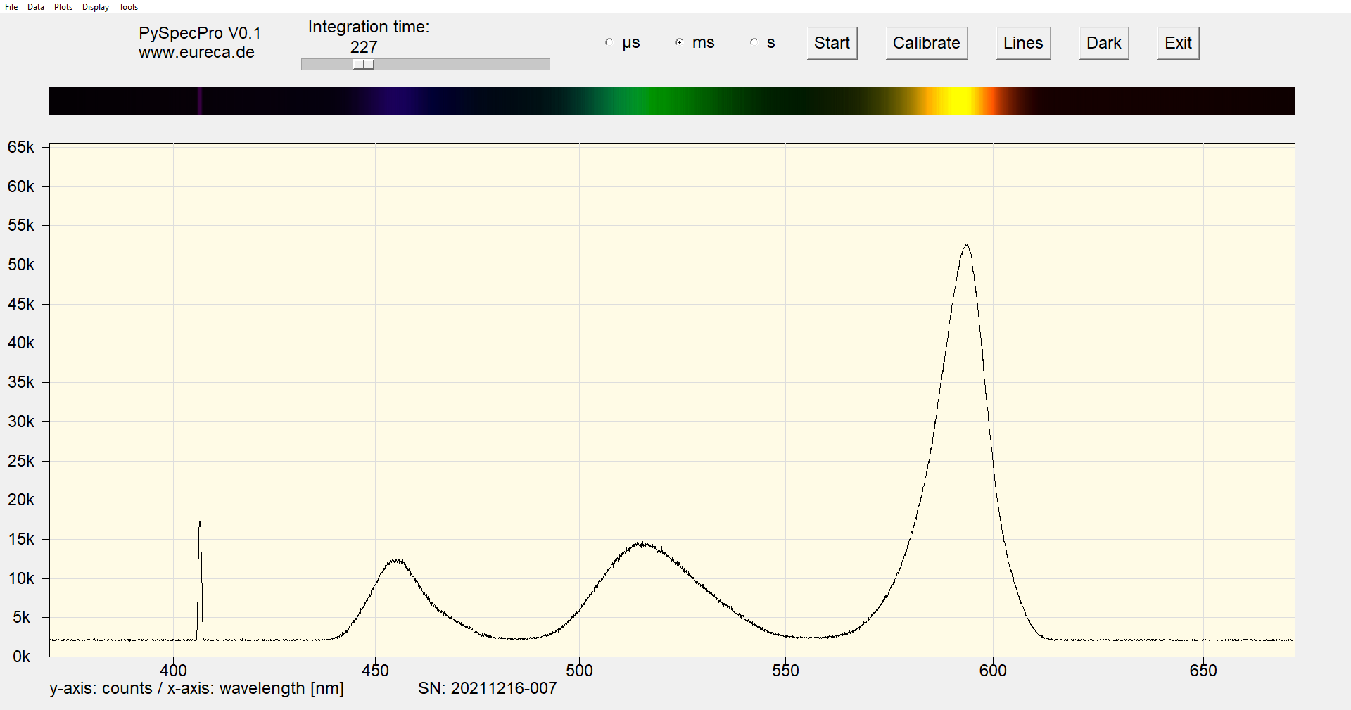Click the integration time slider track right of handle
This screenshot has width=1351, height=710.
coord(461,64)
